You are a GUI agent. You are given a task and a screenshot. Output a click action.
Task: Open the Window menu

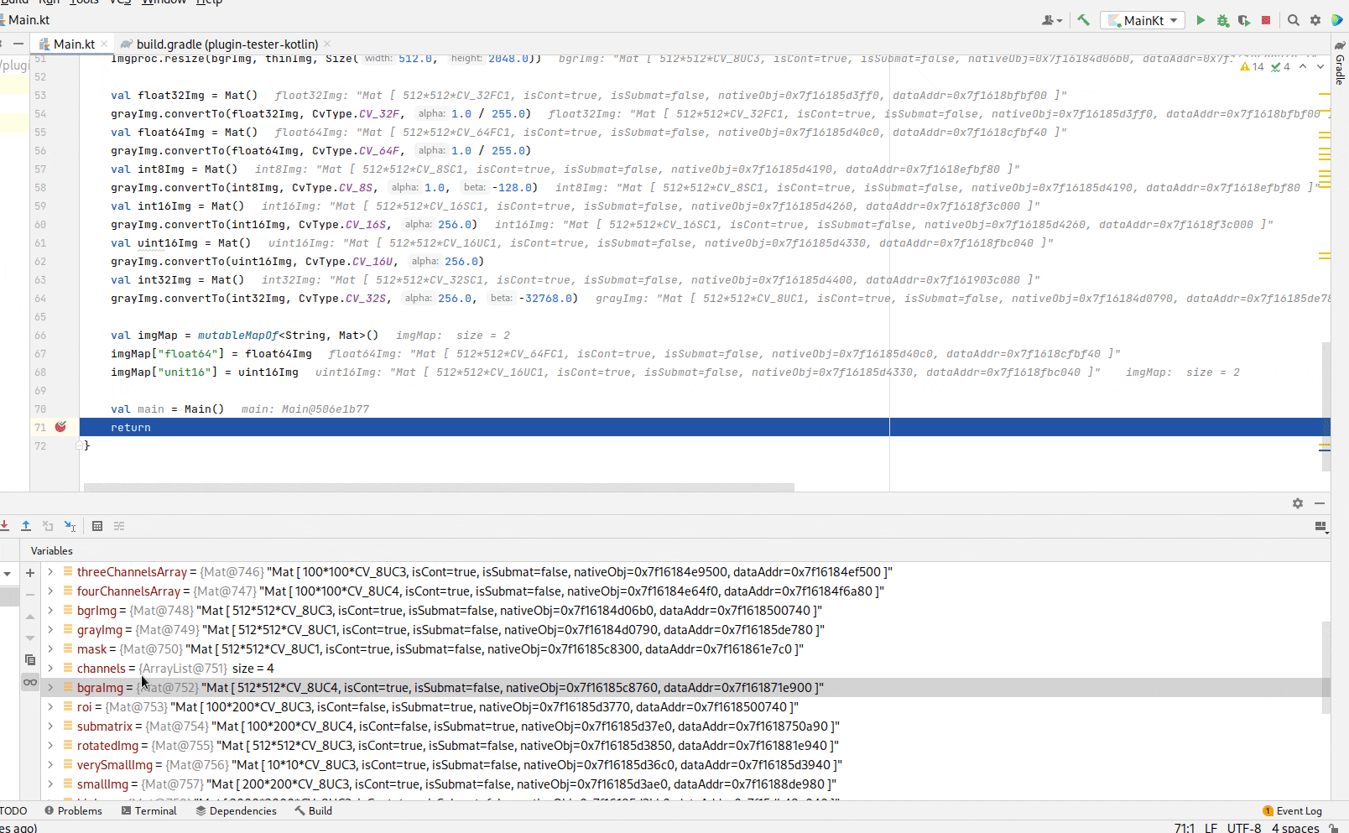pyautogui.click(x=164, y=3)
